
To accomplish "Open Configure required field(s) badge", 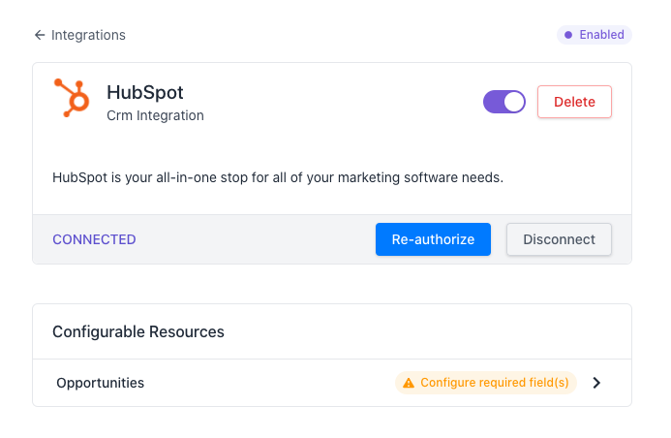I will click(x=486, y=383).
